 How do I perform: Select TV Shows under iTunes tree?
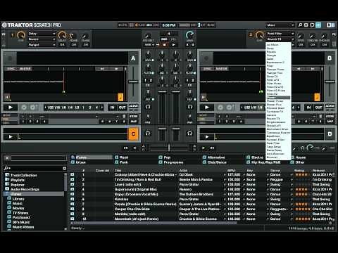tap(18, 213)
